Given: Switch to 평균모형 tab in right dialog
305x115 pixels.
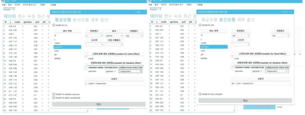Looking at the screenshot, I should tap(209, 19).
